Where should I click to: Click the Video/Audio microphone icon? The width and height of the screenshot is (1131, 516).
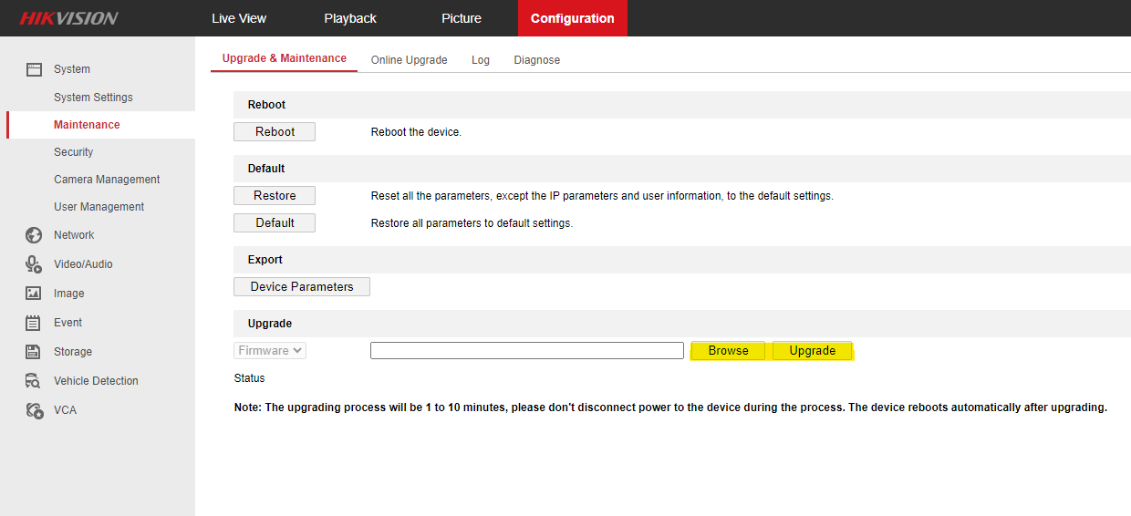34,264
